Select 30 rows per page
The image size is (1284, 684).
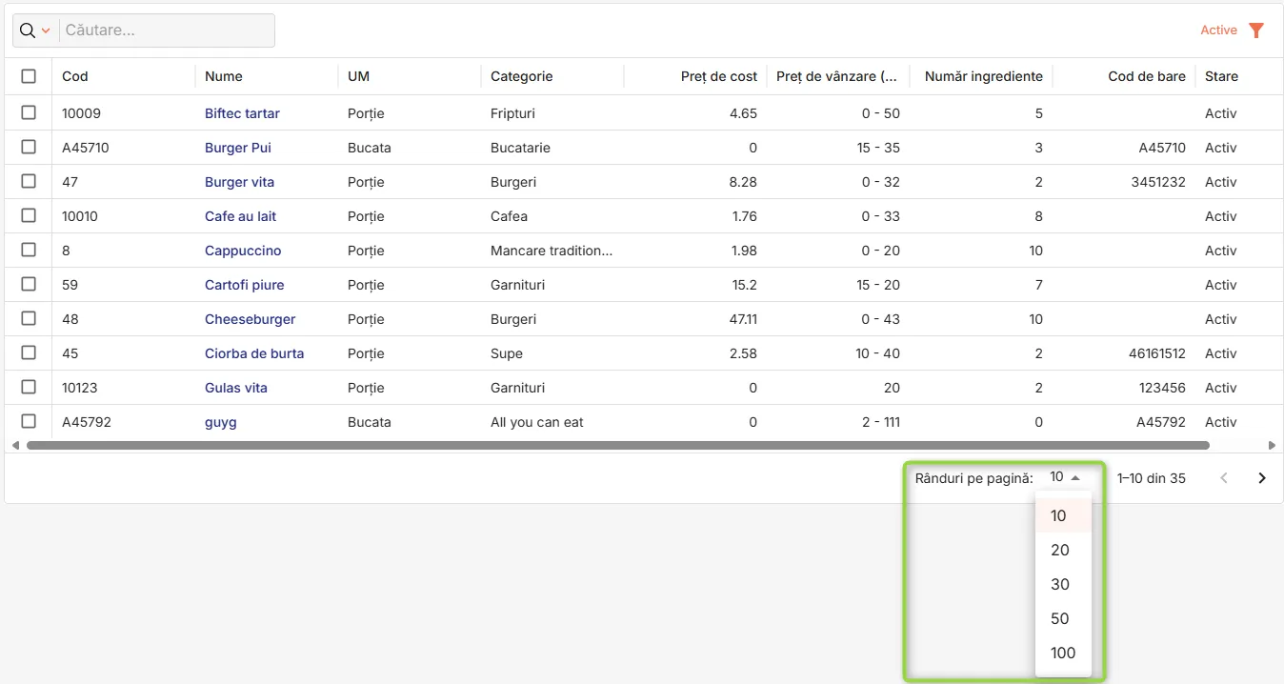pos(1063,585)
